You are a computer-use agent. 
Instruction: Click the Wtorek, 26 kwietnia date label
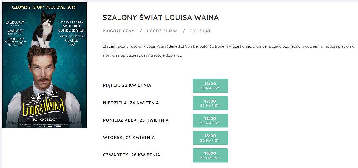click(129, 138)
